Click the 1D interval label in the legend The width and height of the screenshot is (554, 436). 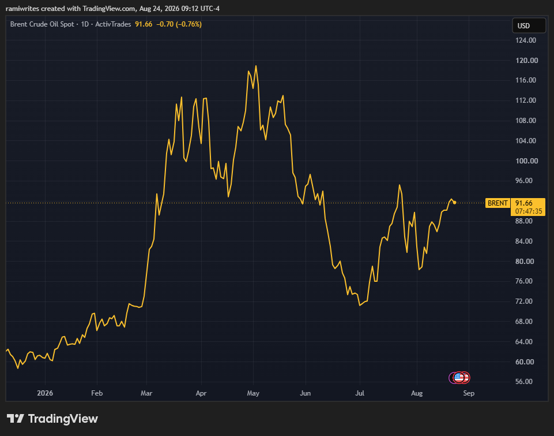pos(85,24)
